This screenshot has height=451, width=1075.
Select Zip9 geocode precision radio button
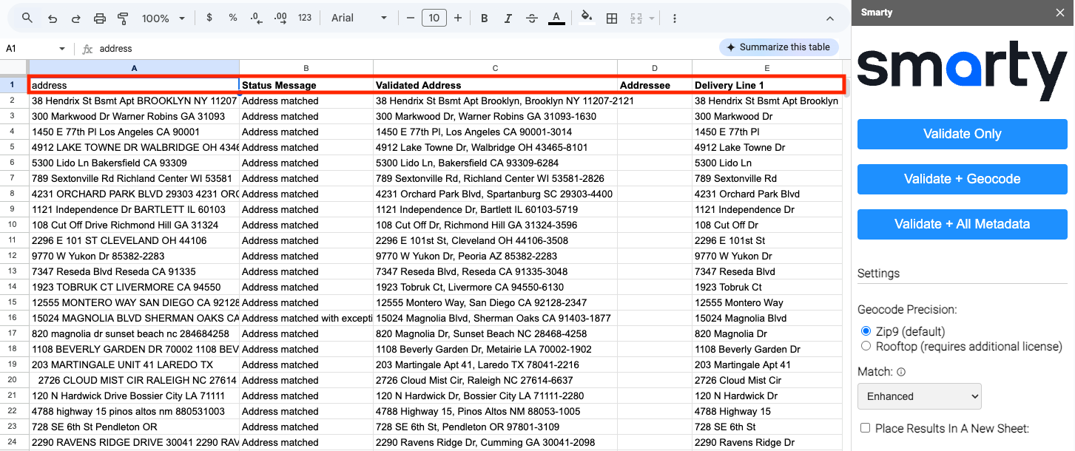pyautogui.click(x=866, y=331)
